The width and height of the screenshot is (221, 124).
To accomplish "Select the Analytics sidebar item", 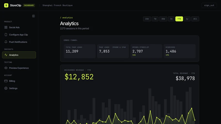I will [x=19, y=55].
